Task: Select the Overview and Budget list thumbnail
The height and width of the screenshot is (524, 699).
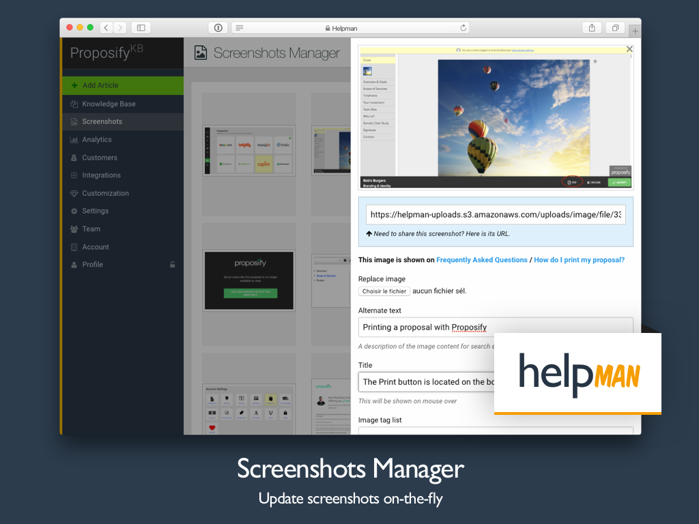Action: (331, 280)
